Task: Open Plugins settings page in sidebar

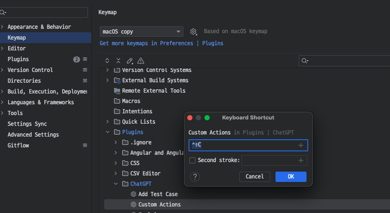Action: pyautogui.click(x=18, y=60)
